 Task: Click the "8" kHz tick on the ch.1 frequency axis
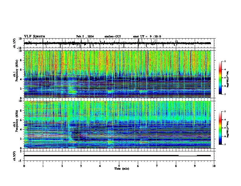[x=21, y=60]
